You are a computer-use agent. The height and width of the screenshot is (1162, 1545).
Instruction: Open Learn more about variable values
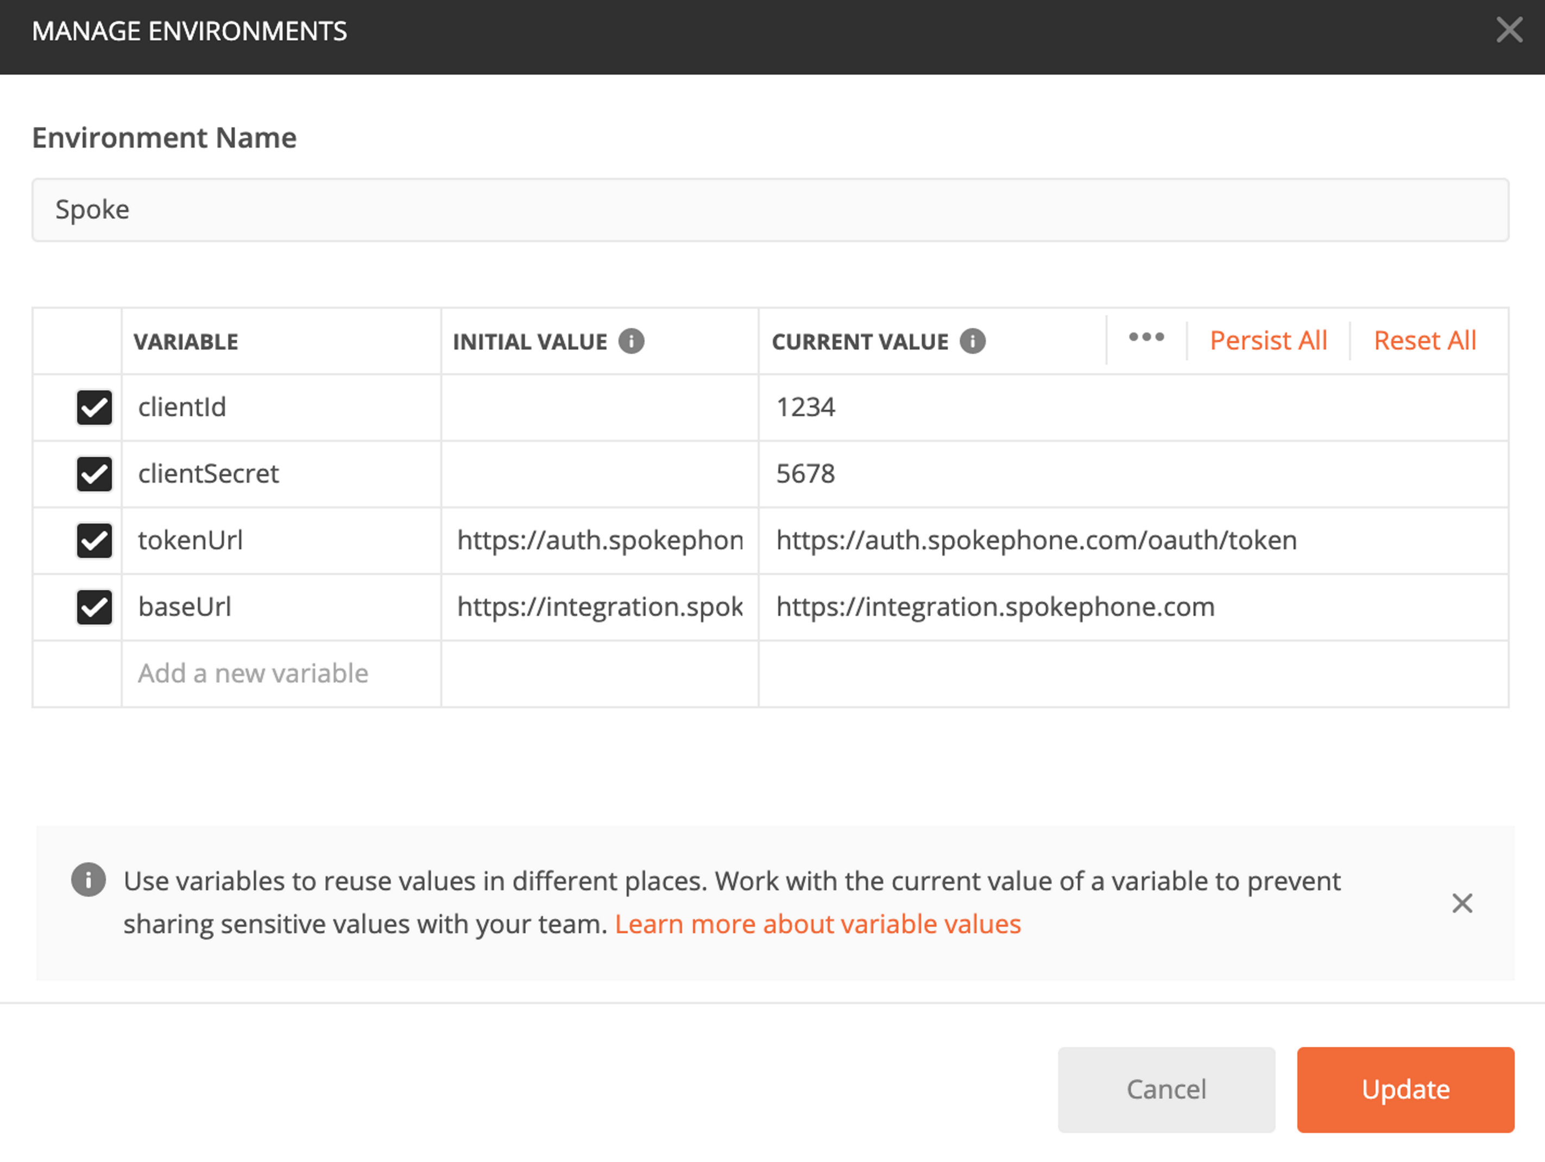pyautogui.click(x=817, y=923)
